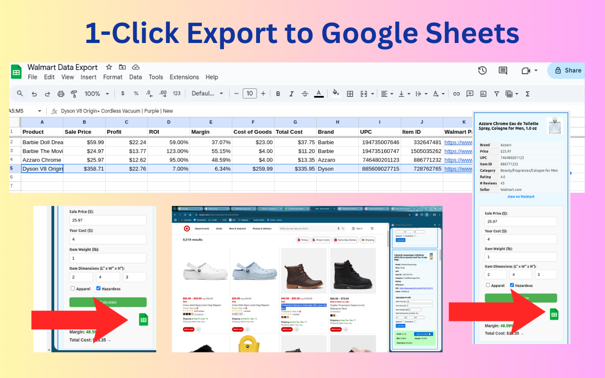Format cells as percent

pos(136,94)
